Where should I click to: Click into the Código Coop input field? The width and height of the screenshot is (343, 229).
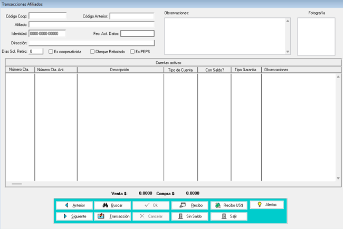[47, 16]
